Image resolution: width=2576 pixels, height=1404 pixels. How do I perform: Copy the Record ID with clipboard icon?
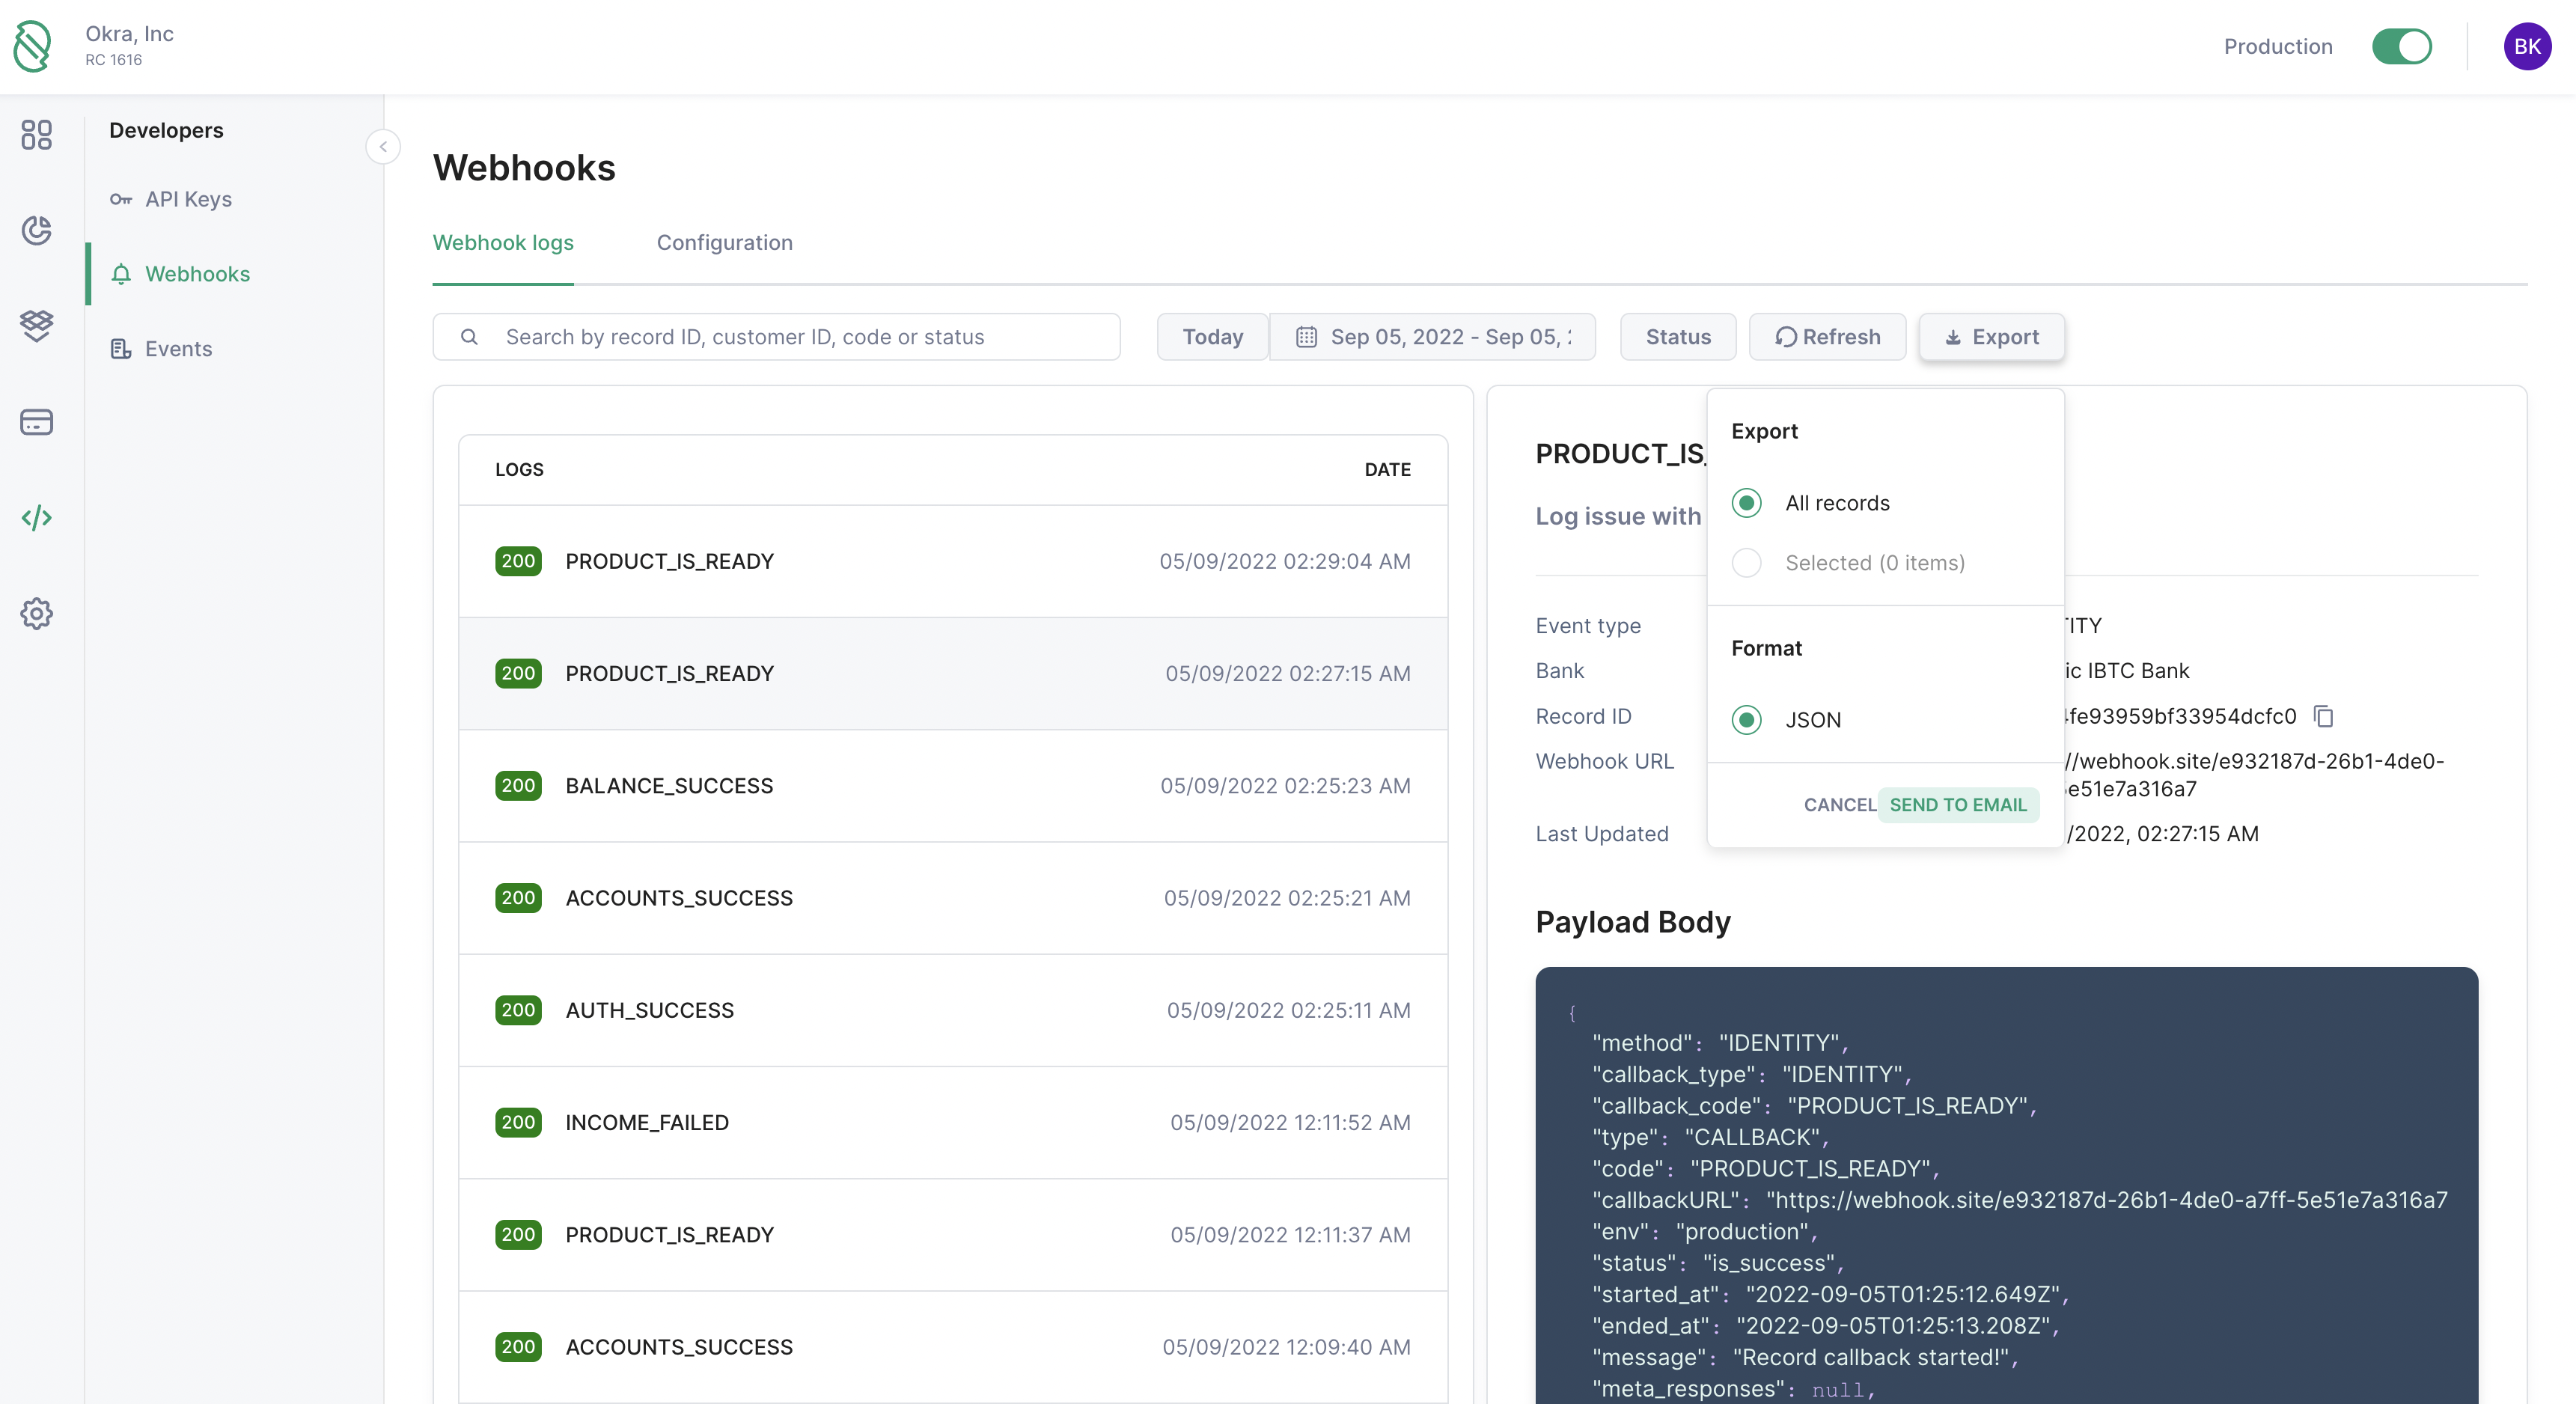2323,716
